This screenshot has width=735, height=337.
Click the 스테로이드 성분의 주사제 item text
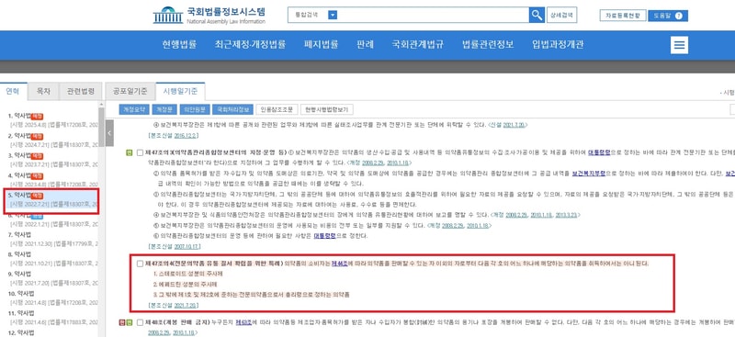pos(188,274)
